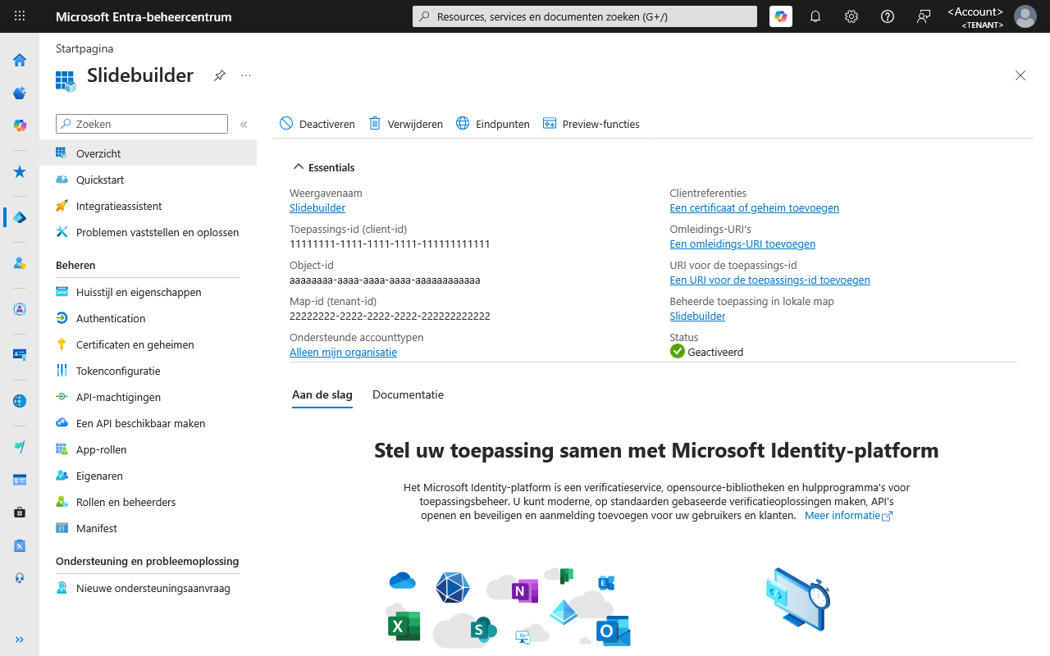1050x656 pixels.
Task: Open Favorites star in left rail
Action: (20, 171)
